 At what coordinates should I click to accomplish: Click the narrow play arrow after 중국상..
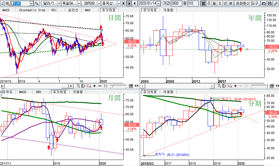coord(124,3)
